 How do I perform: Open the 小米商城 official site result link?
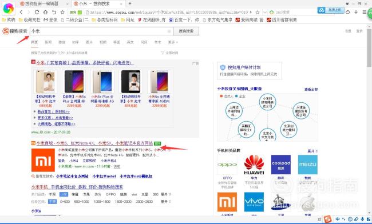pos(94,143)
